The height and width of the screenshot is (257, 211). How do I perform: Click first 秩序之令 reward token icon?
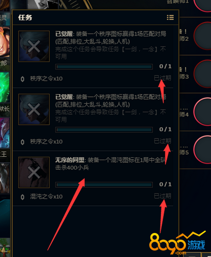coord(23,79)
